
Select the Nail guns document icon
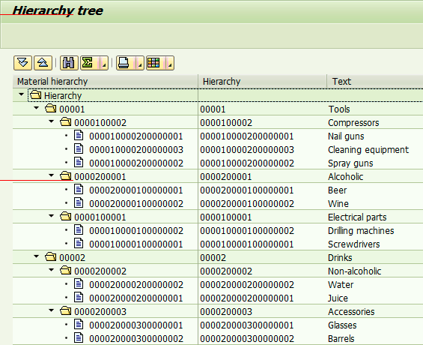coord(79,135)
